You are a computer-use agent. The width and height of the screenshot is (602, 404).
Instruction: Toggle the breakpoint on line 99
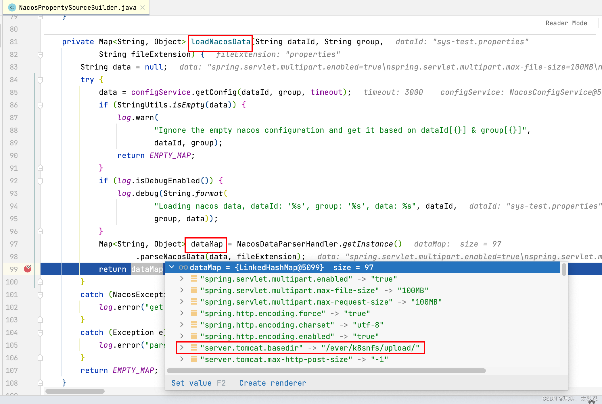point(28,269)
